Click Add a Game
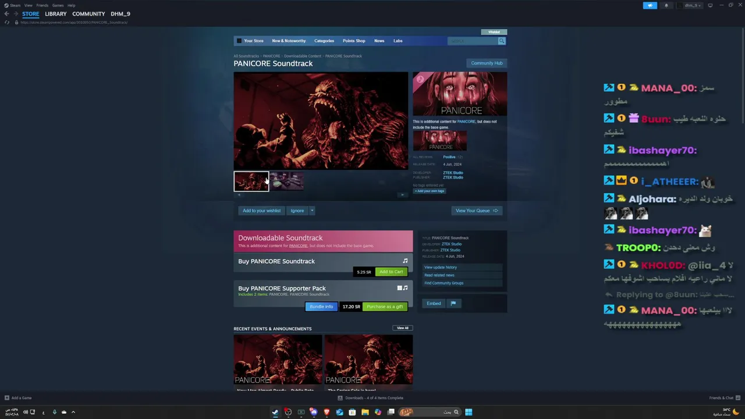The width and height of the screenshot is (745, 419). tap(18, 398)
